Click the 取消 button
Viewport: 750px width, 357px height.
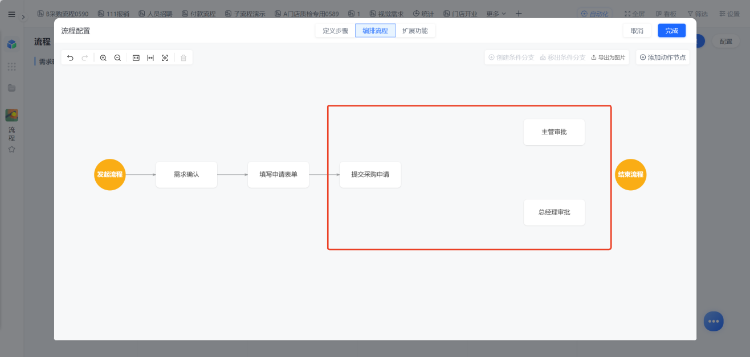[x=637, y=31]
